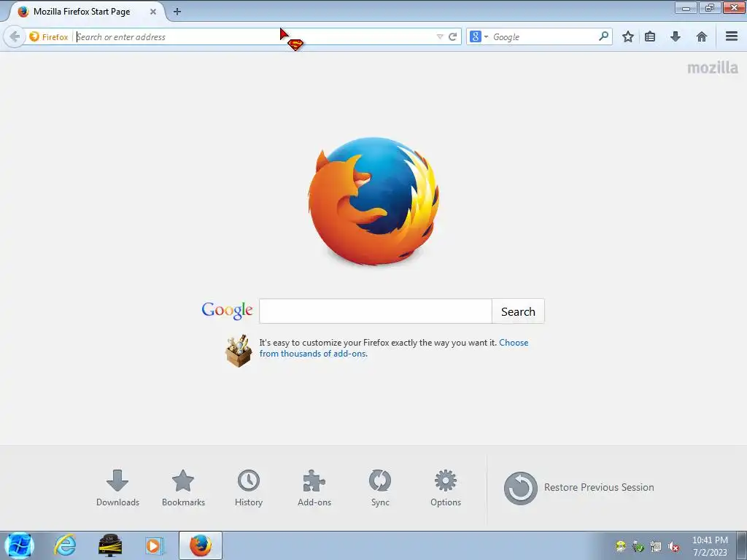
Task: Click the Google logo beside search box
Action: [228, 311]
